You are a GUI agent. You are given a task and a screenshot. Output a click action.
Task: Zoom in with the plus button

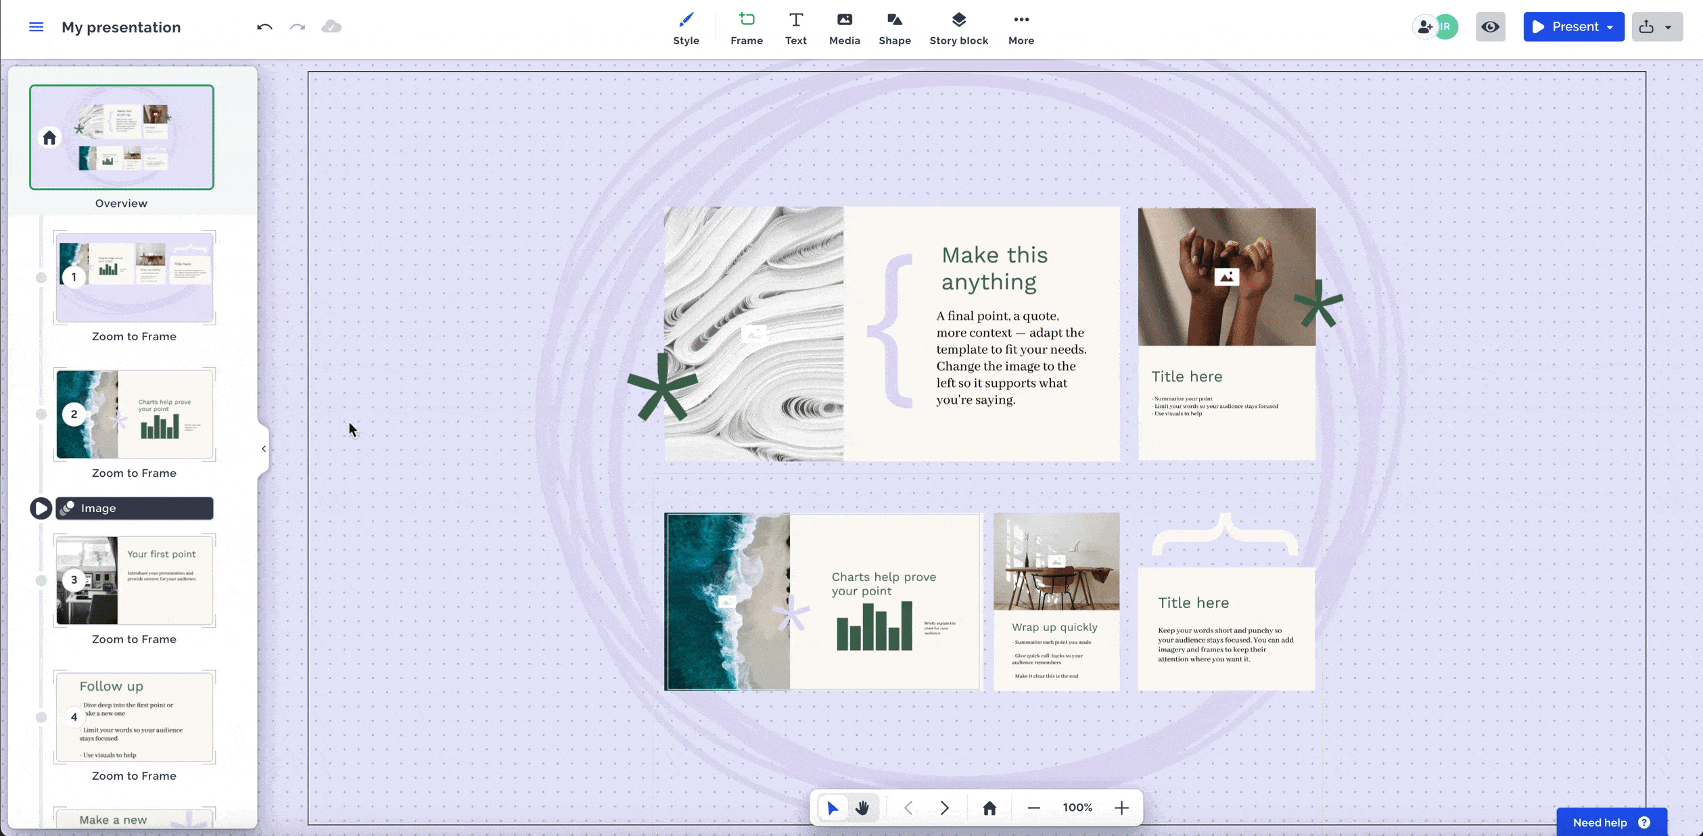click(1121, 808)
